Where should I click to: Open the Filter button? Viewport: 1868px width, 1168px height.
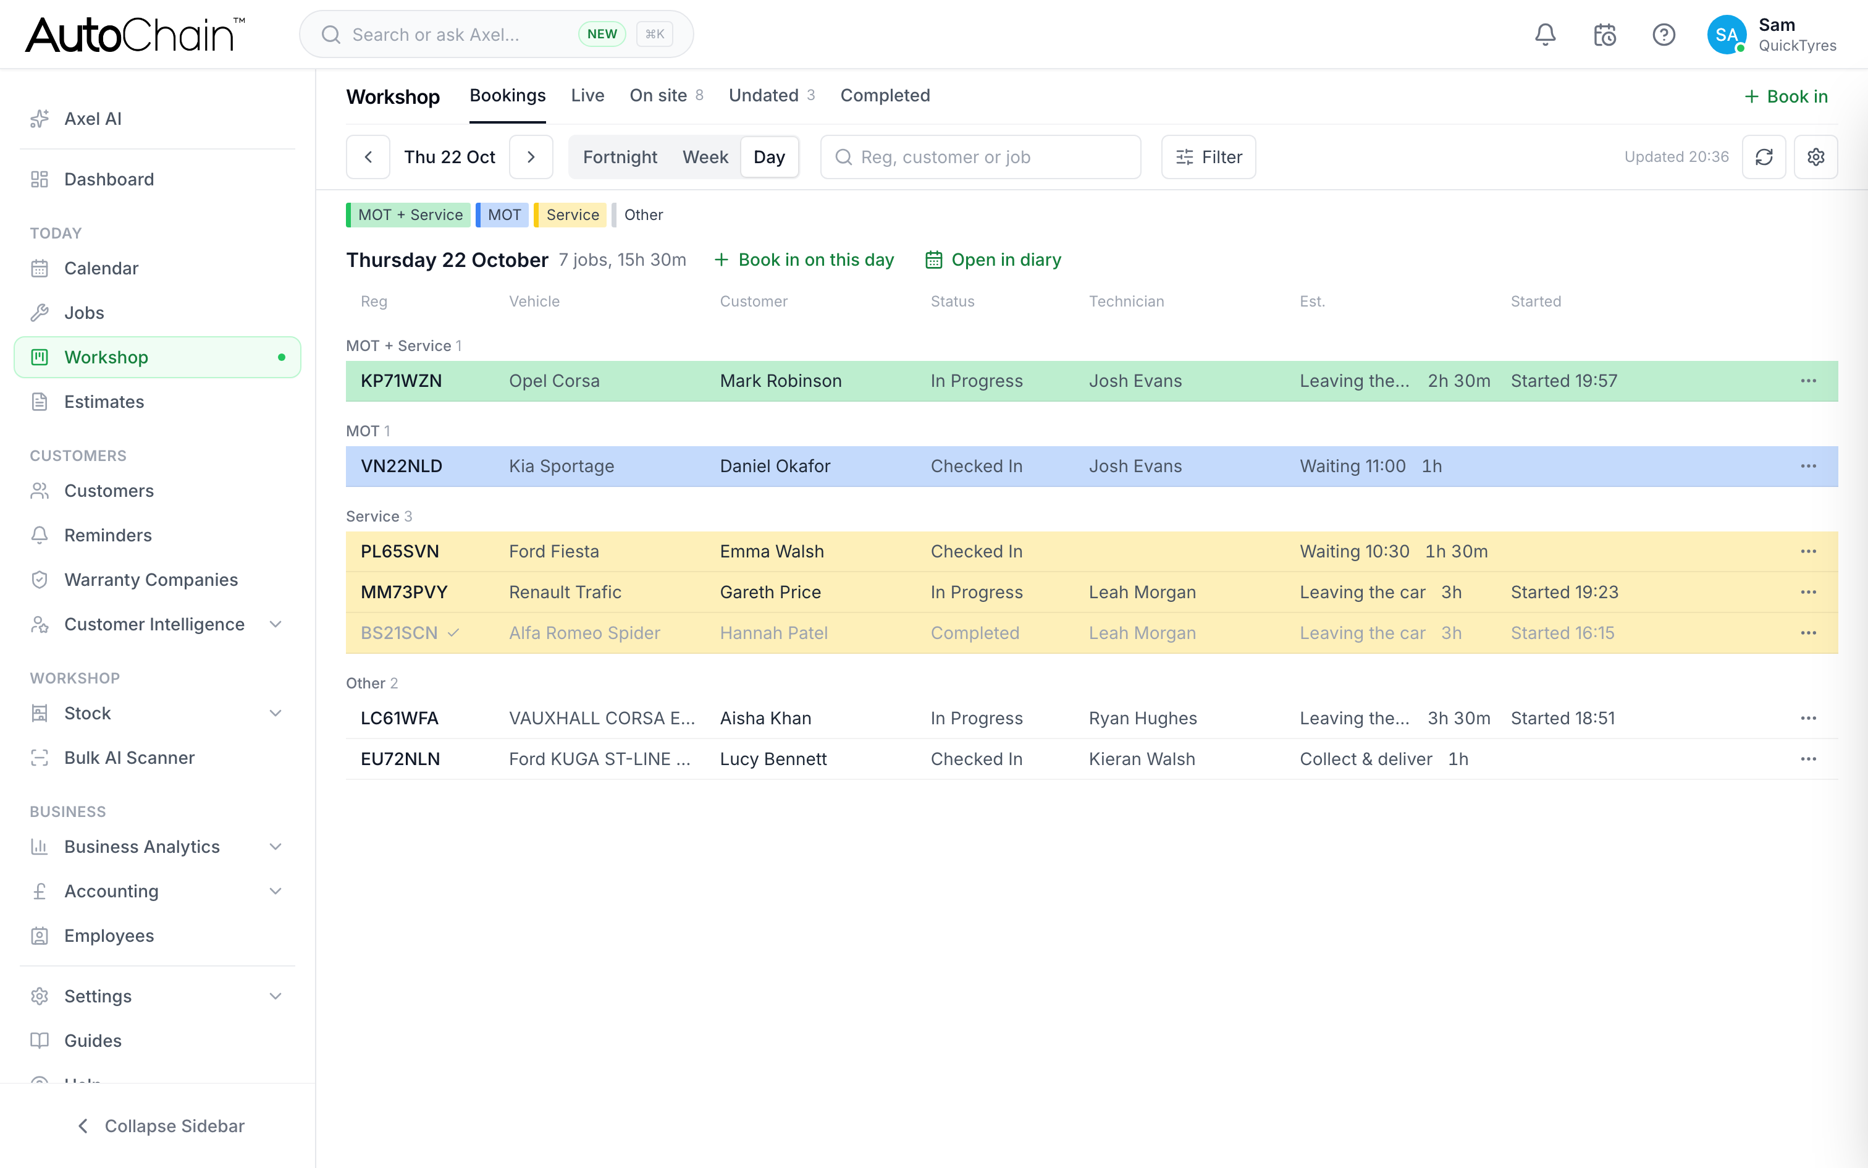point(1208,157)
